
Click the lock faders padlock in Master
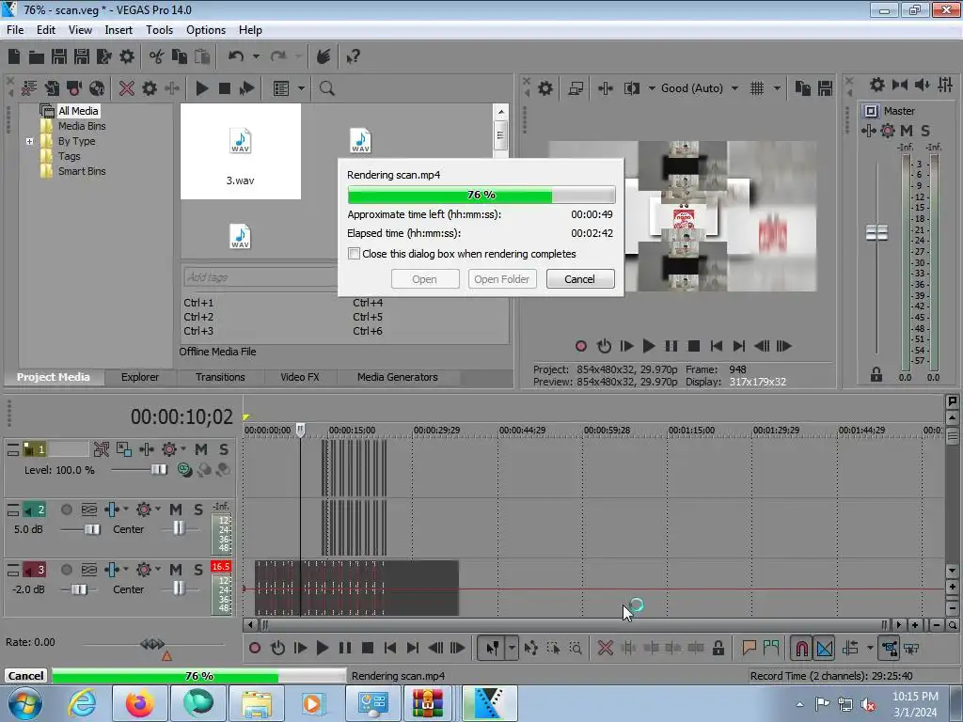876,374
